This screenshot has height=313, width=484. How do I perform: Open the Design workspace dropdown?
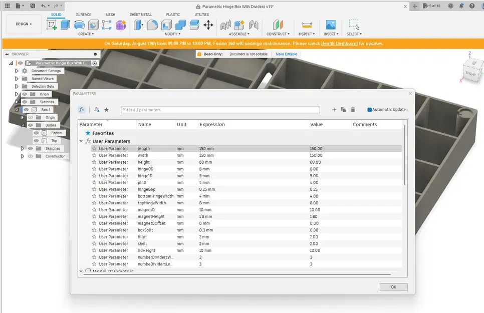tap(24, 24)
